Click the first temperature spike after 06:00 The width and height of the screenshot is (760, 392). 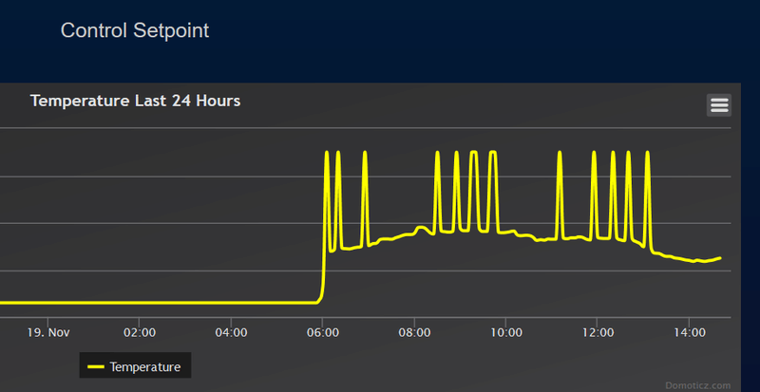click(x=327, y=153)
